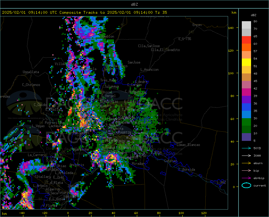Click the magenta eb+bip arrow in legend

(246, 178)
